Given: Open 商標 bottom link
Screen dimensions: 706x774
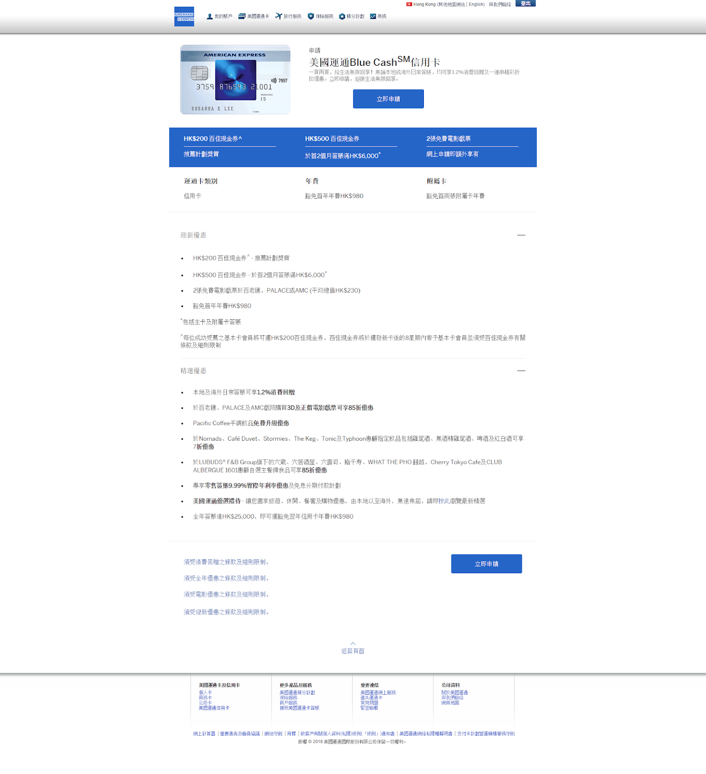Looking at the screenshot, I should 291,734.
